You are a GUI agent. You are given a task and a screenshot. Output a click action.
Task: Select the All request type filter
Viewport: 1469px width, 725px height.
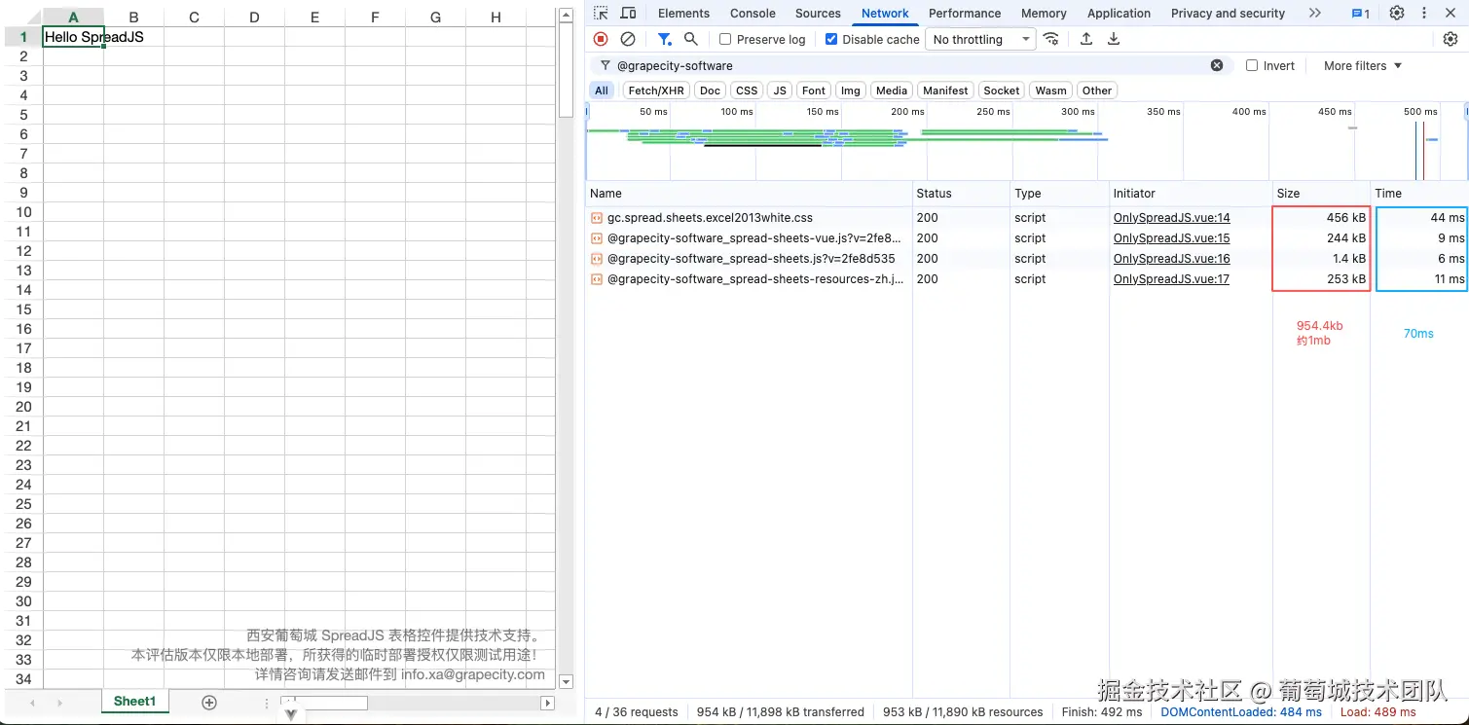[x=602, y=91]
